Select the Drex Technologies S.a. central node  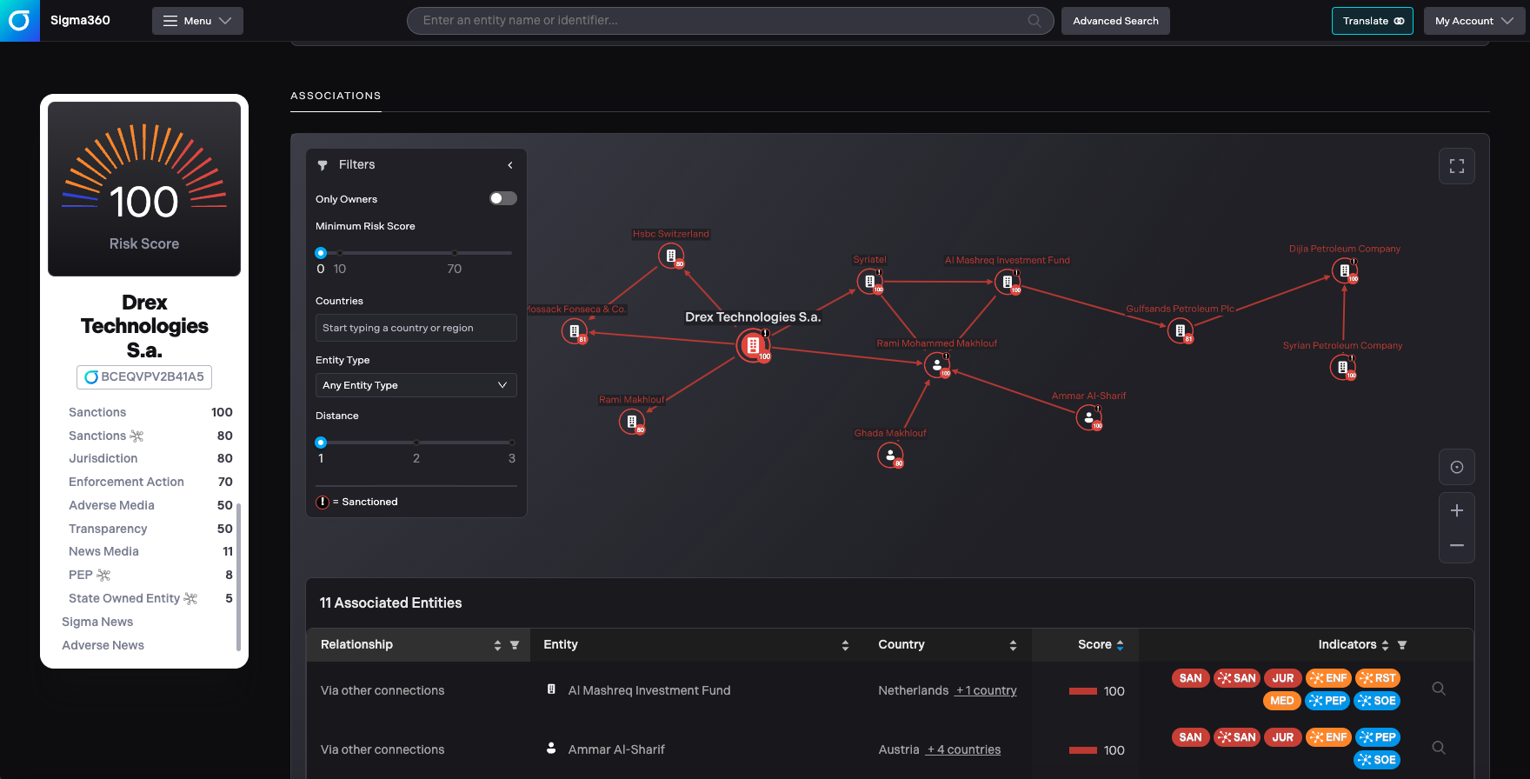click(x=753, y=345)
